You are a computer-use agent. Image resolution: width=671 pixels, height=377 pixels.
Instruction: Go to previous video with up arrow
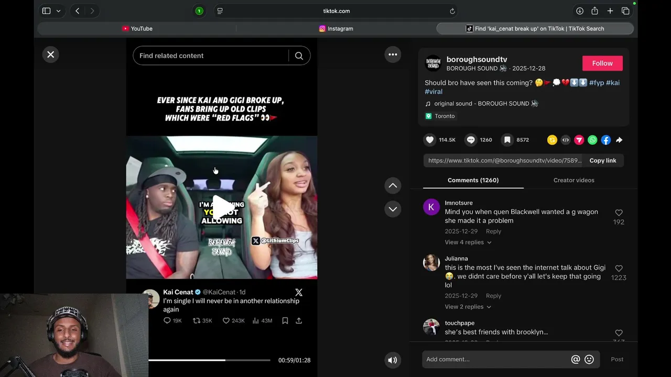click(x=393, y=185)
